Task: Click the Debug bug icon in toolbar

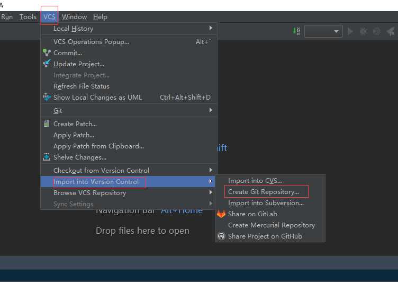Action: point(364,31)
